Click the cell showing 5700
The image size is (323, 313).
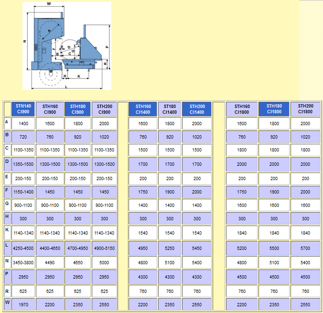coord(305,248)
